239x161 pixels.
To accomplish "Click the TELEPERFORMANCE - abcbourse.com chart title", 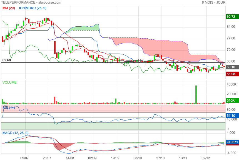I will click(31, 2).
